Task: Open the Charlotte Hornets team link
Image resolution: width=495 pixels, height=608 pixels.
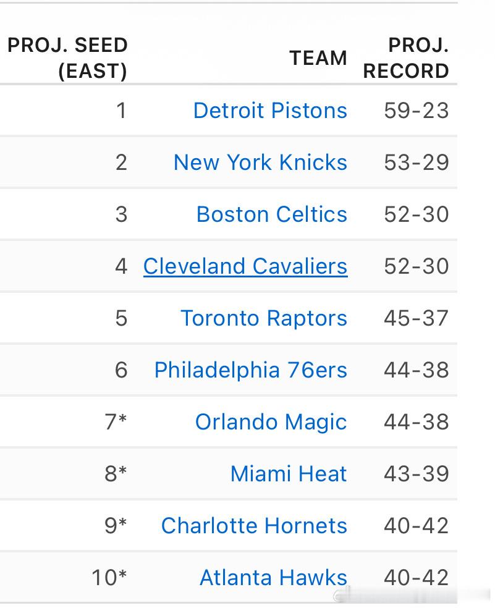Action: pos(254,526)
